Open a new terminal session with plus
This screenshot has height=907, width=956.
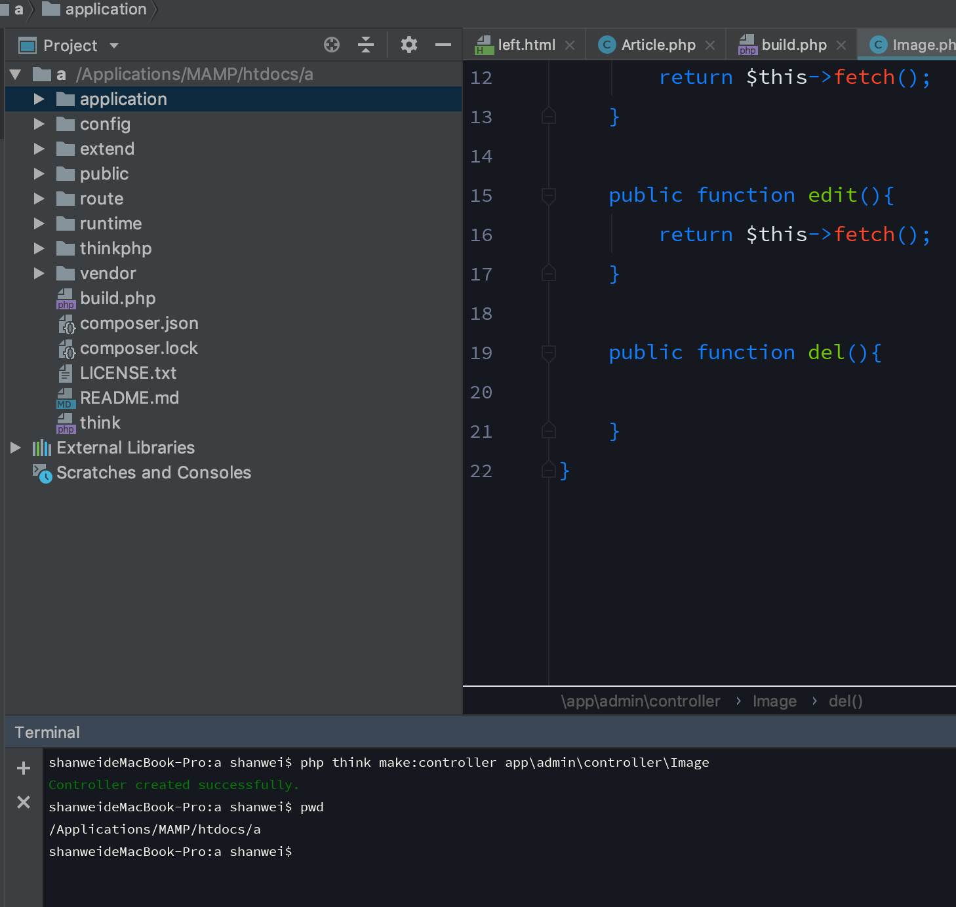(x=24, y=768)
